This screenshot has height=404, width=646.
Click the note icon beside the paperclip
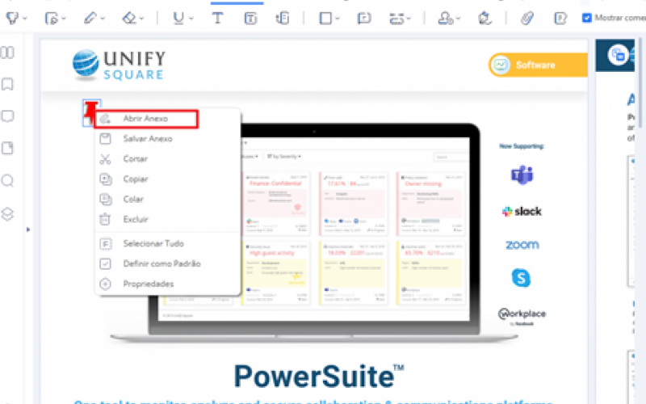click(x=560, y=18)
